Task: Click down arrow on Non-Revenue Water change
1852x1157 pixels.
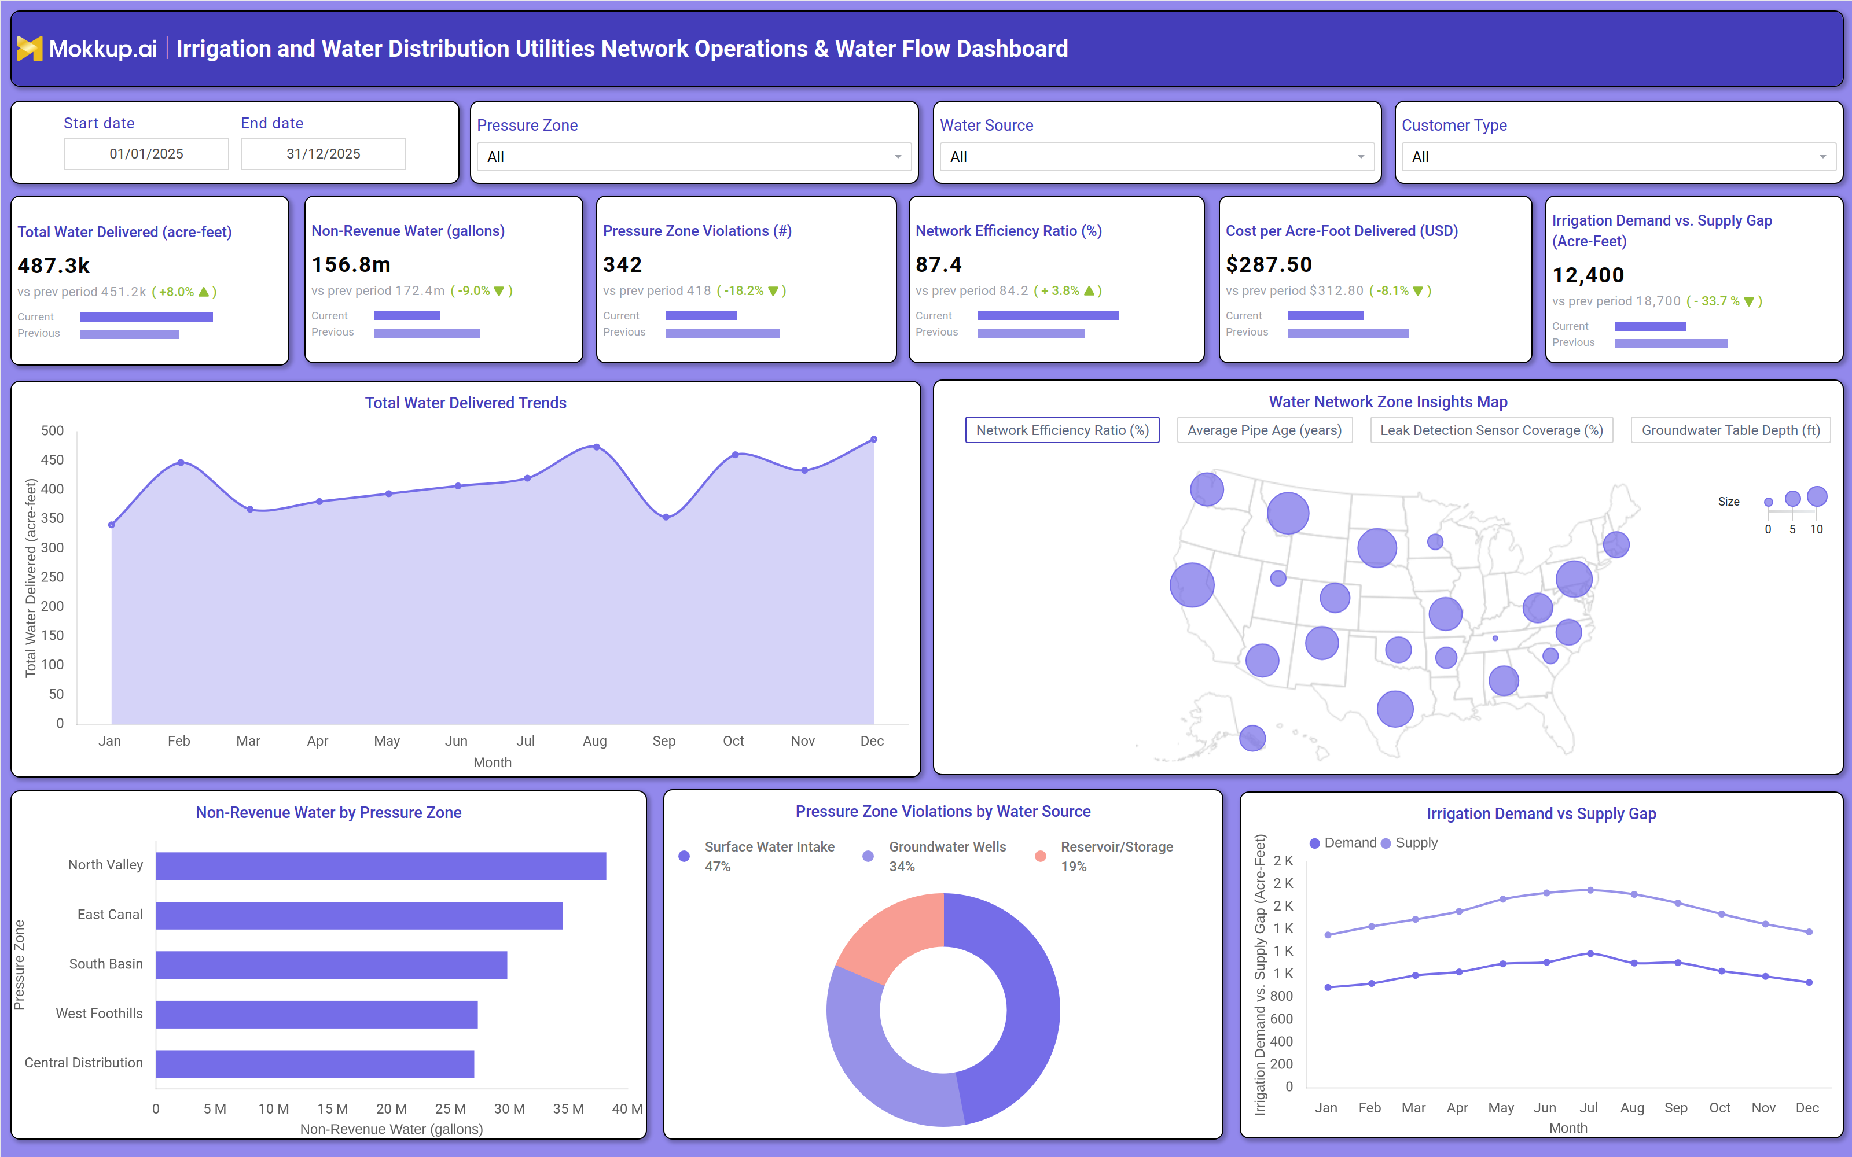Action: pyautogui.click(x=499, y=292)
